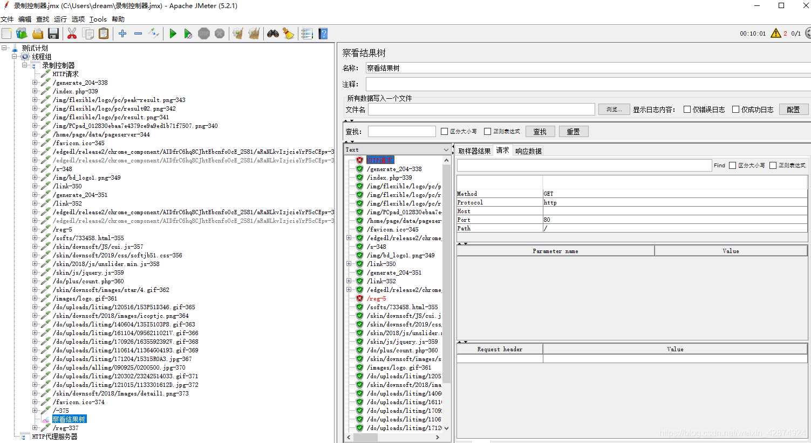Save the test plan with floppy icon

pyautogui.click(x=53, y=33)
